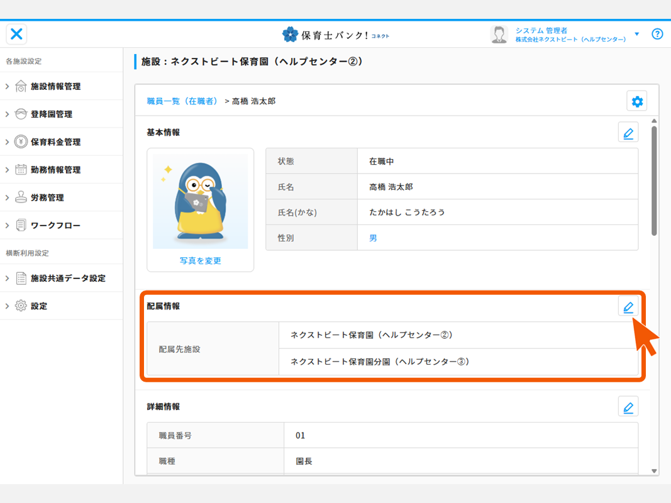This screenshot has width=671, height=503.
Task: Select ワークフロー in the sidebar
Action: pyautogui.click(x=55, y=225)
